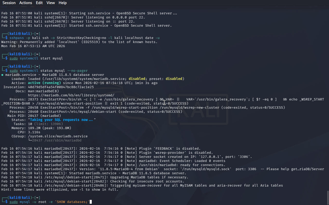This screenshot has height=205, width=329.
Task: Click the Main PID 28437 value
Action: click(x=33, y=116)
